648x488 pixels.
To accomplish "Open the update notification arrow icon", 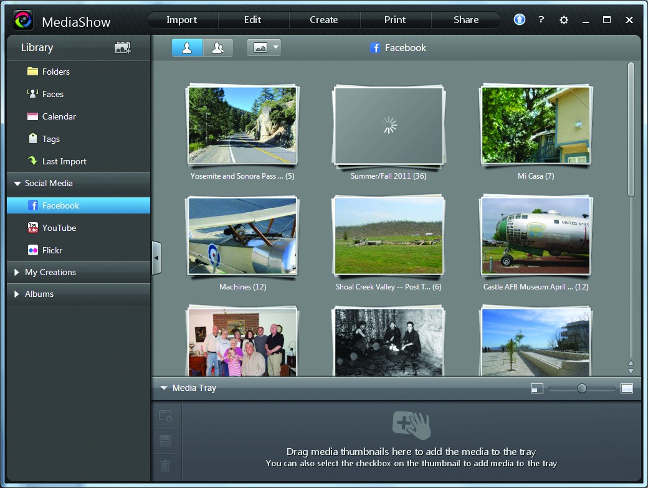I will (519, 20).
